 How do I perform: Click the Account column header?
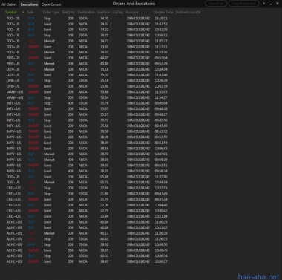pos(132,12)
